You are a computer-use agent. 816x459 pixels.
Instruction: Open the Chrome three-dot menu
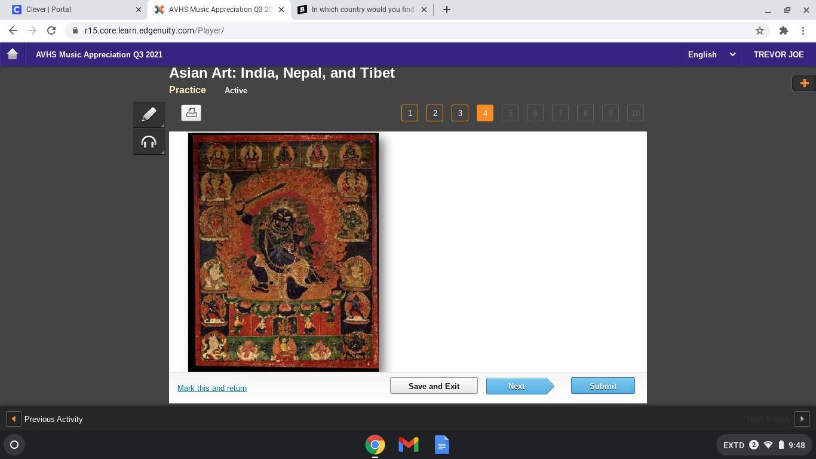tap(803, 30)
